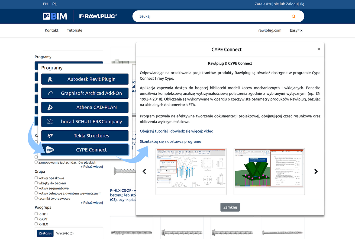Open EasyFix menu link

tap(296, 30)
